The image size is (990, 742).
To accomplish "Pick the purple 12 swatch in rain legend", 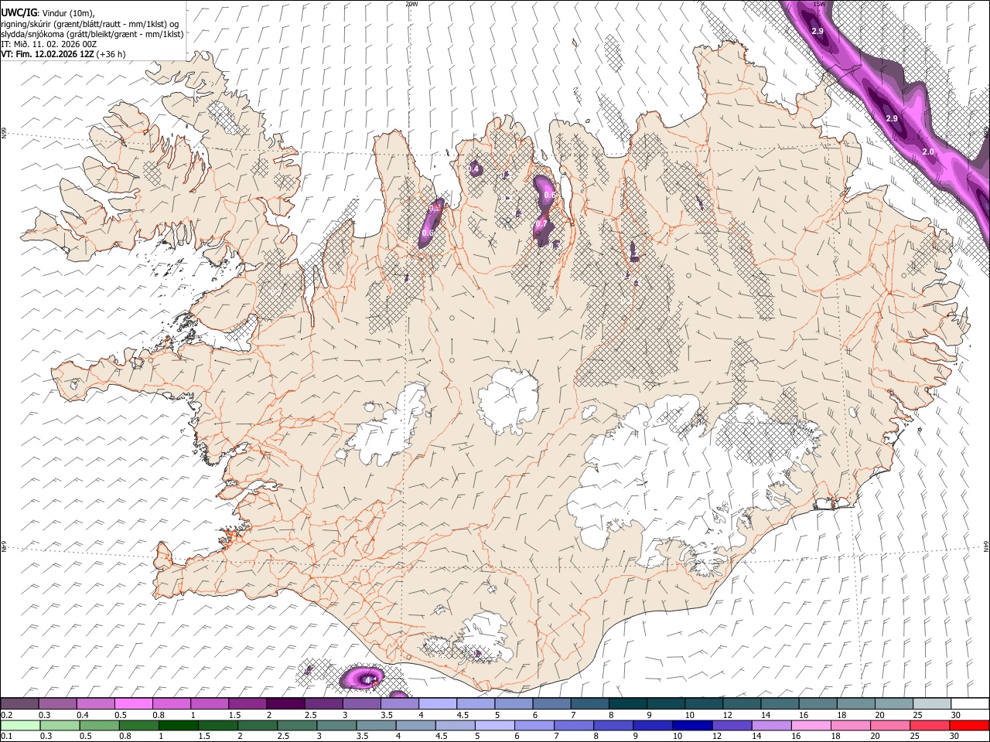I will click(732, 725).
